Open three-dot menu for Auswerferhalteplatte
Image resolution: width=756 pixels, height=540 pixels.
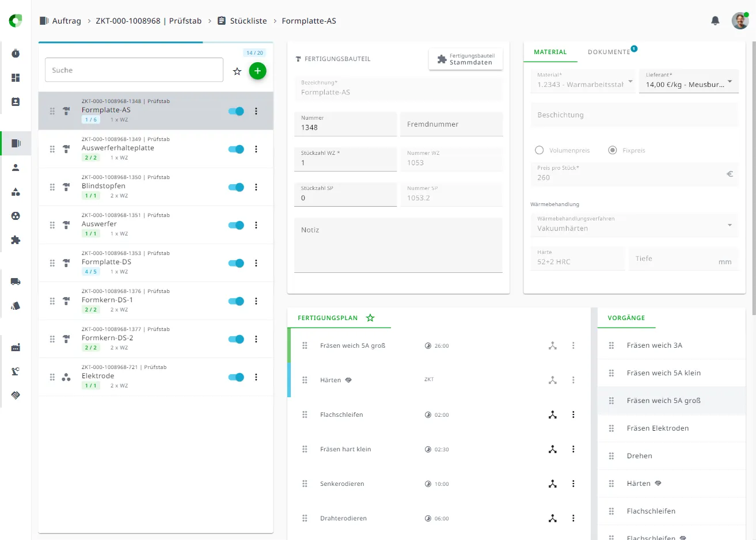[256, 149]
